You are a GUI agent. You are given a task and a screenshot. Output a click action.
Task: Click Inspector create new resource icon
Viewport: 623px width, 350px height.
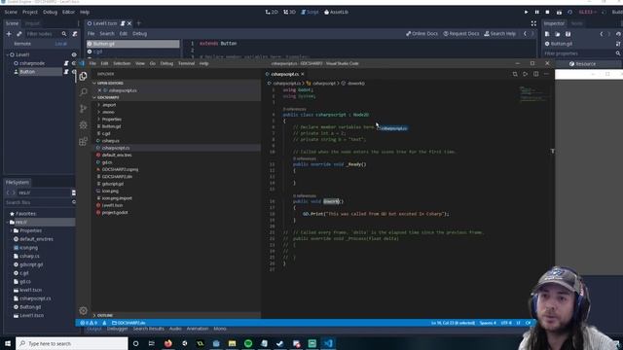(x=547, y=34)
